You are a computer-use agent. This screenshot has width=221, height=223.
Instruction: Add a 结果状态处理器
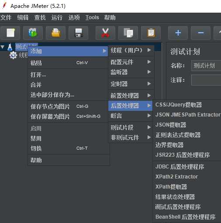(187, 197)
